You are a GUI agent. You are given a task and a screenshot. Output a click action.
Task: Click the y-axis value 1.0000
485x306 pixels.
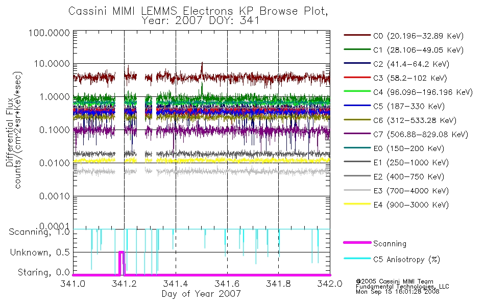pyautogui.click(x=55, y=97)
